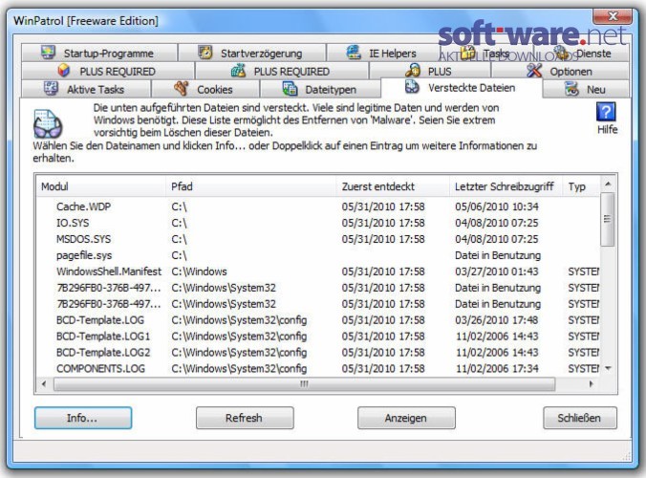Sort by Zuerst entdeckt column header

(x=393, y=186)
